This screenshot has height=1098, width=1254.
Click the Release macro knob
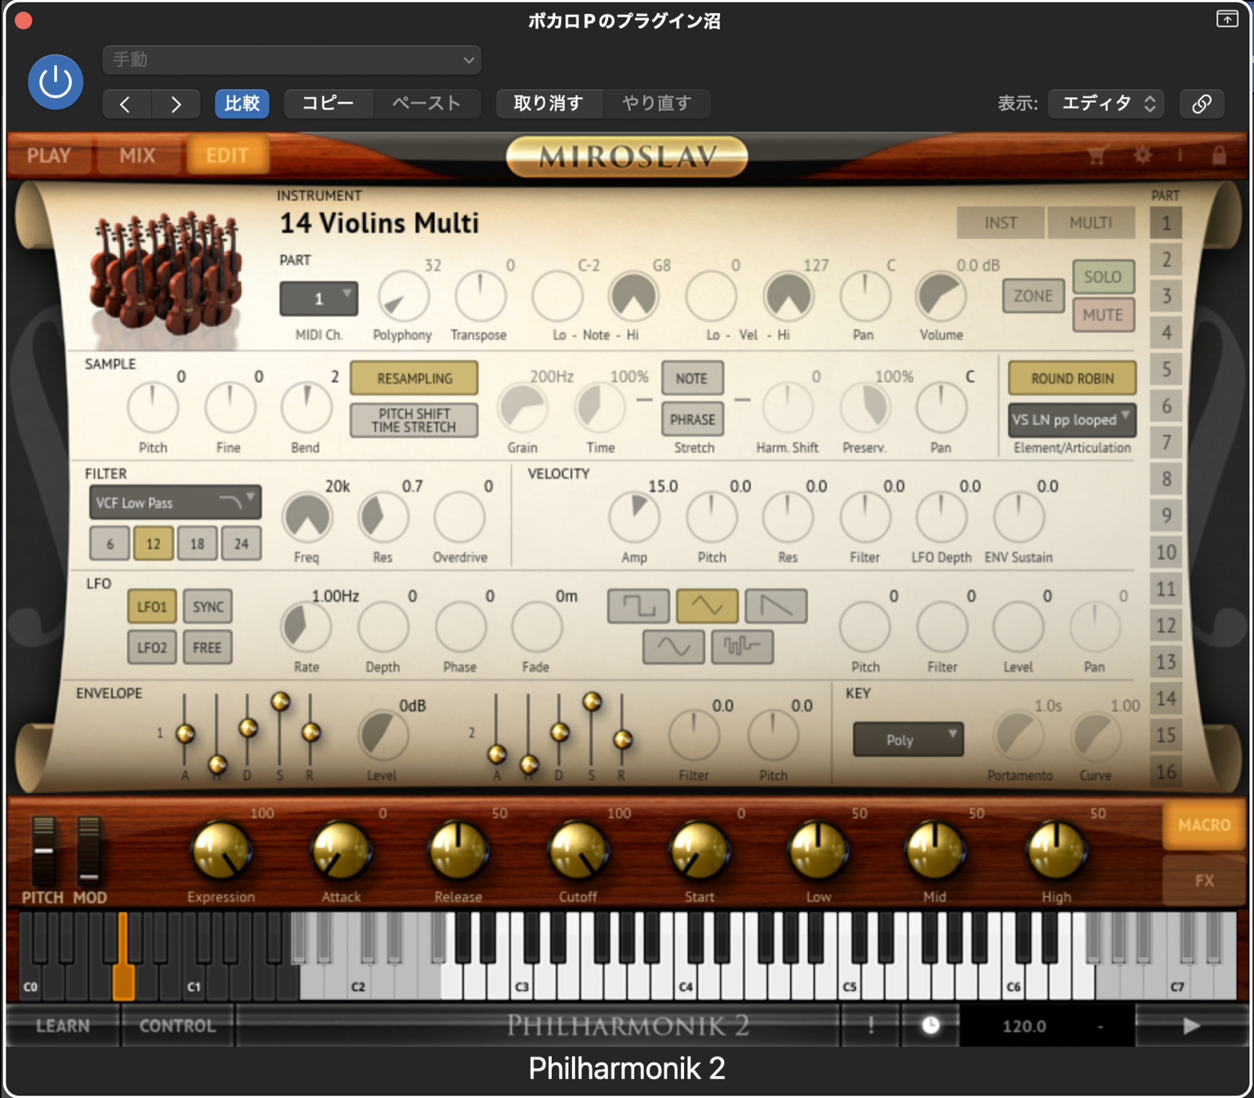(x=458, y=851)
